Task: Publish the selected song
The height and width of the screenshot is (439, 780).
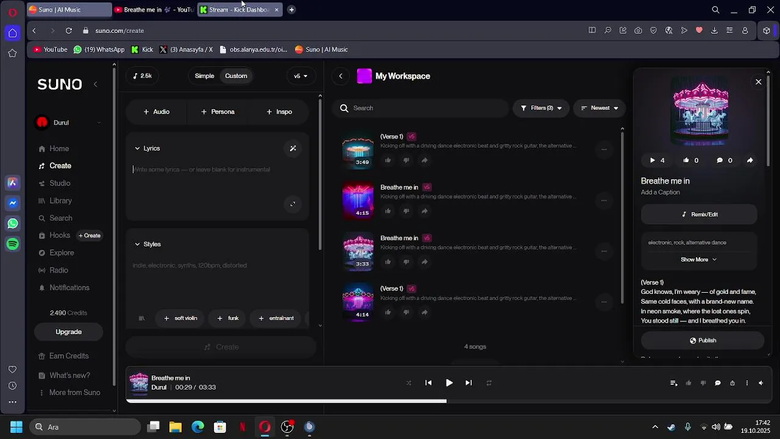Action: [703, 341]
